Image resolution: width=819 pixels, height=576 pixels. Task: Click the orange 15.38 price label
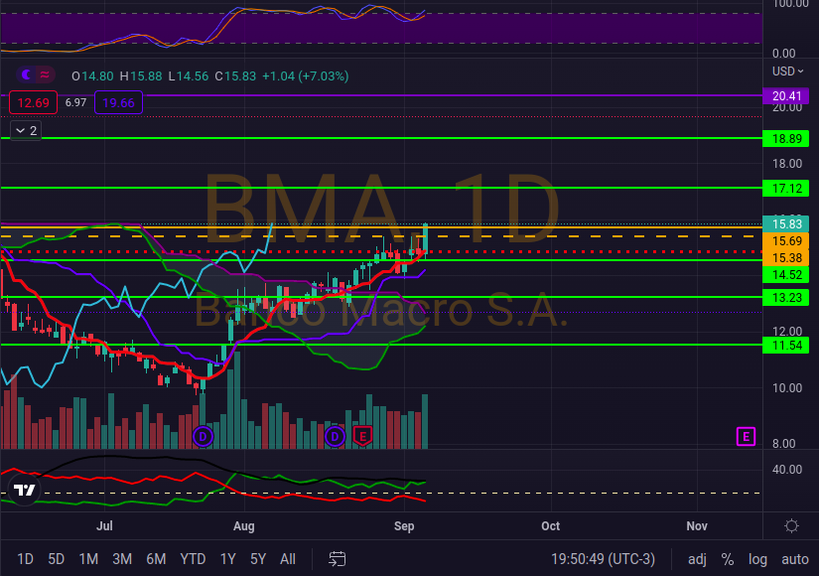tap(786, 257)
